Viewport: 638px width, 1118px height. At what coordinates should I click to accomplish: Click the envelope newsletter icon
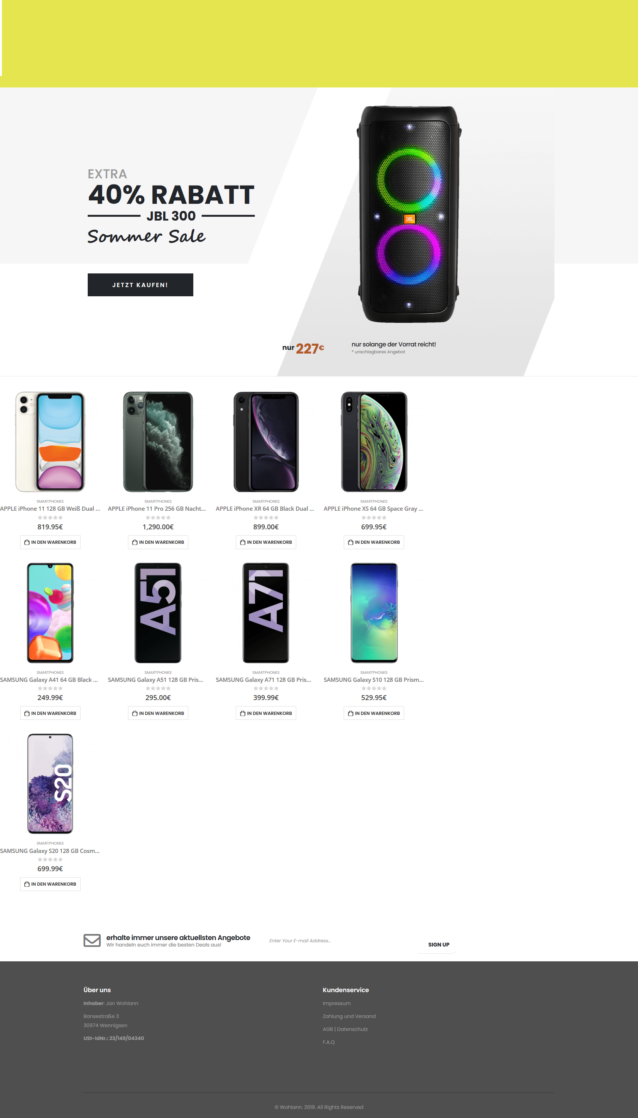pos(92,940)
